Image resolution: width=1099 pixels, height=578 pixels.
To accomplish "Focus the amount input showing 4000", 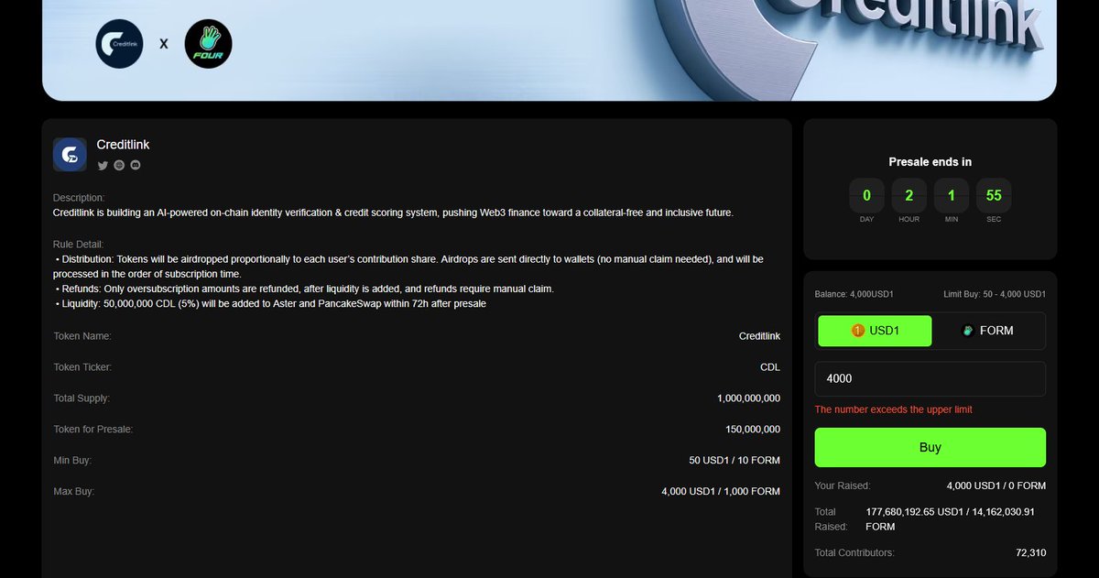I will click(x=930, y=378).
